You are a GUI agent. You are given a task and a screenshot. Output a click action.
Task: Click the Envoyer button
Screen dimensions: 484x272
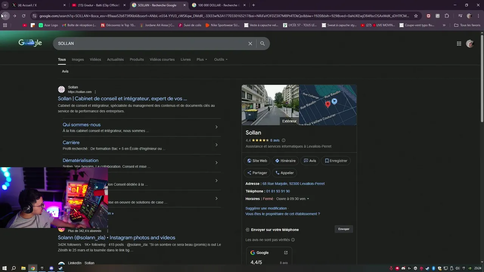click(x=344, y=229)
